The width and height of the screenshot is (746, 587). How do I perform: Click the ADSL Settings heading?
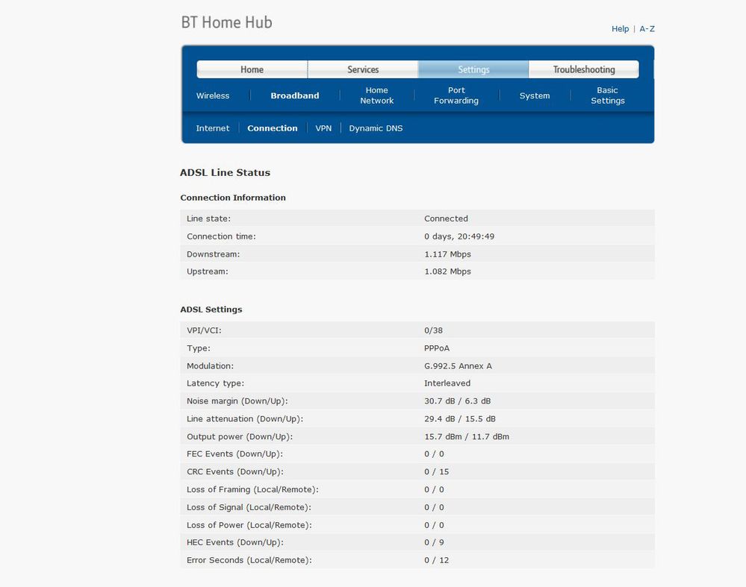point(211,310)
